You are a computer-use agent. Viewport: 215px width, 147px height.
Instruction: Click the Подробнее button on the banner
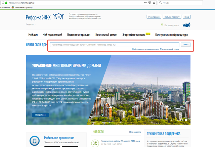point(40,115)
